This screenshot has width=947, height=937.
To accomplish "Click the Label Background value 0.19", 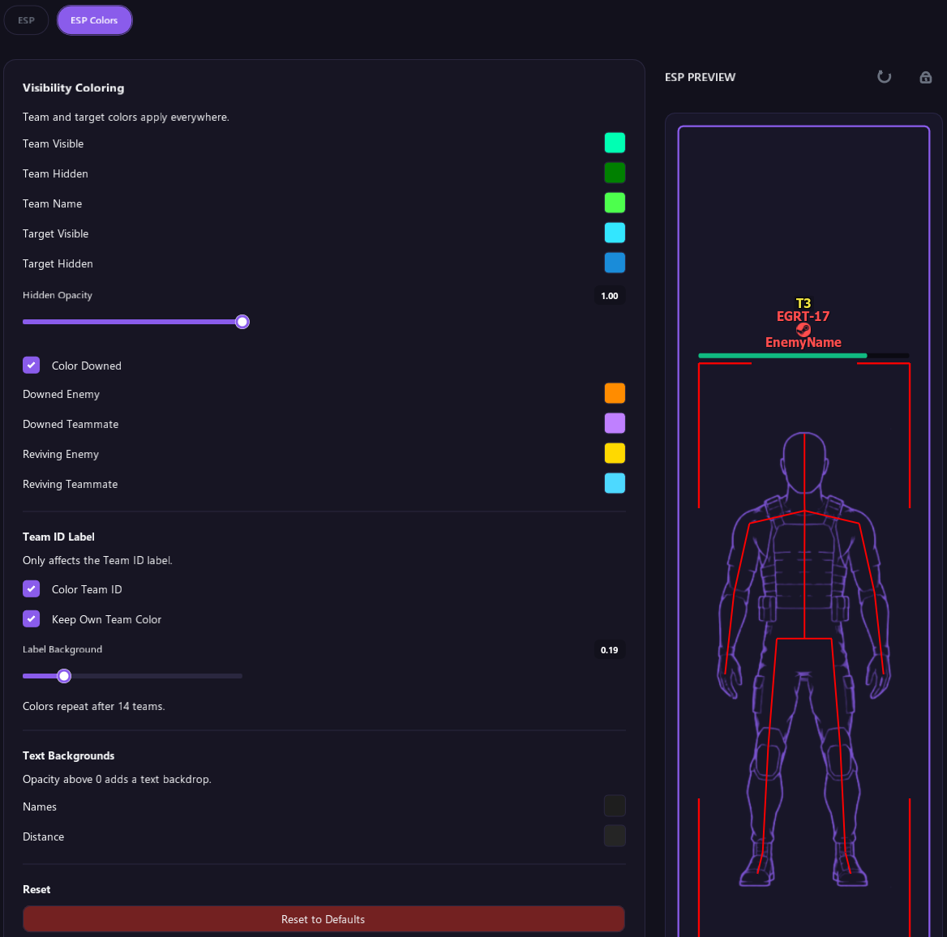I will pos(610,650).
